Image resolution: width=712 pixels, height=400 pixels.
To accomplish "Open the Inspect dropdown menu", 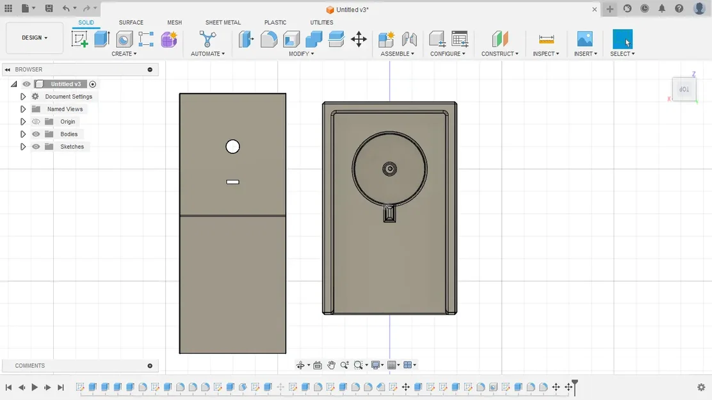I will [546, 54].
